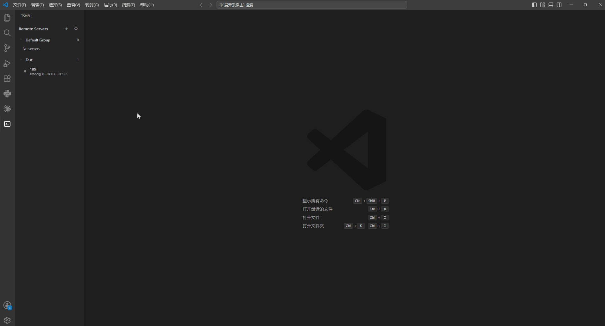Click the No servers text

pyautogui.click(x=31, y=49)
